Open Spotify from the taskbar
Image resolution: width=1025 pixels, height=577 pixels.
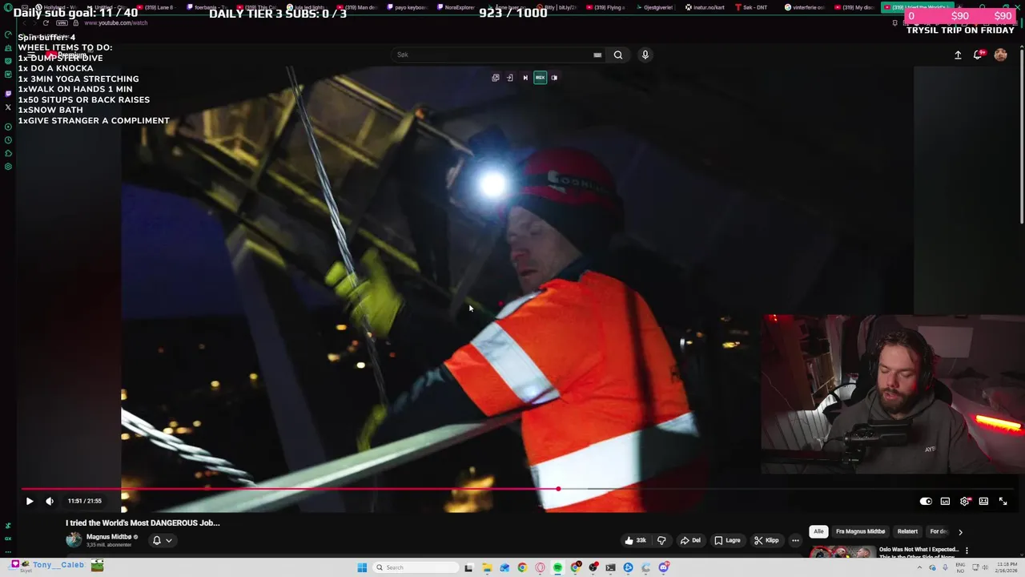coord(557,567)
